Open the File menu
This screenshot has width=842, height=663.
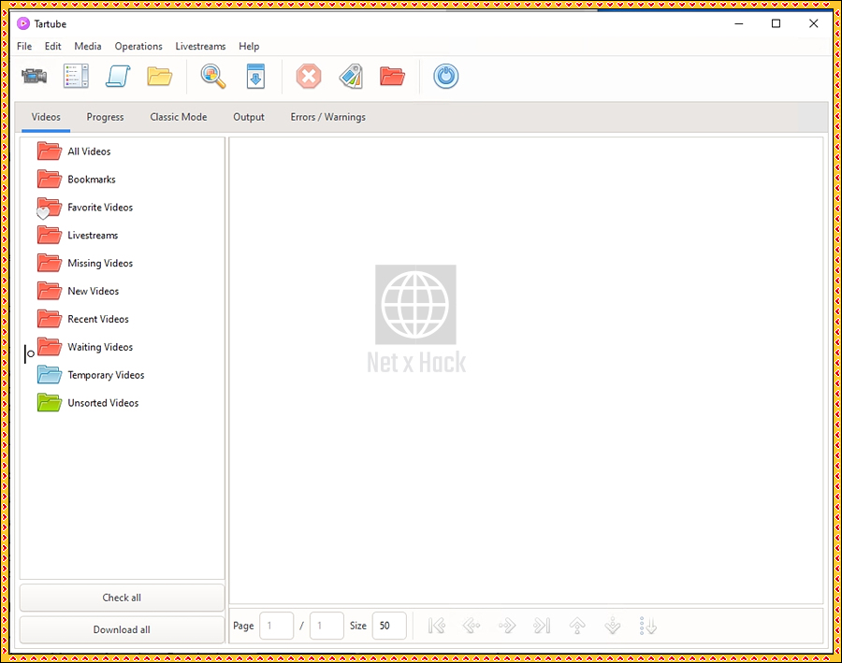pos(24,46)
